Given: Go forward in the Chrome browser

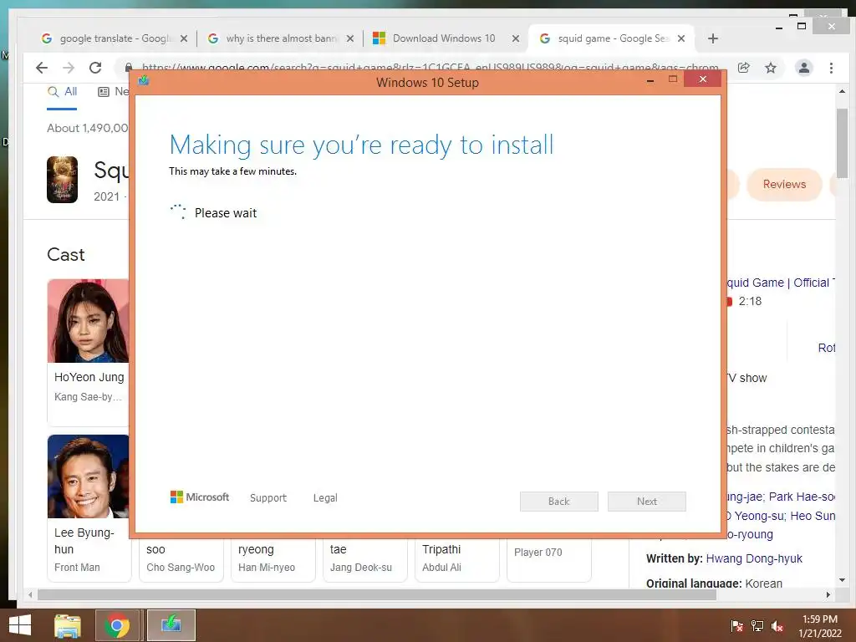Looking at the screenshot, I should pyautogui.click(x=69, y=68).
